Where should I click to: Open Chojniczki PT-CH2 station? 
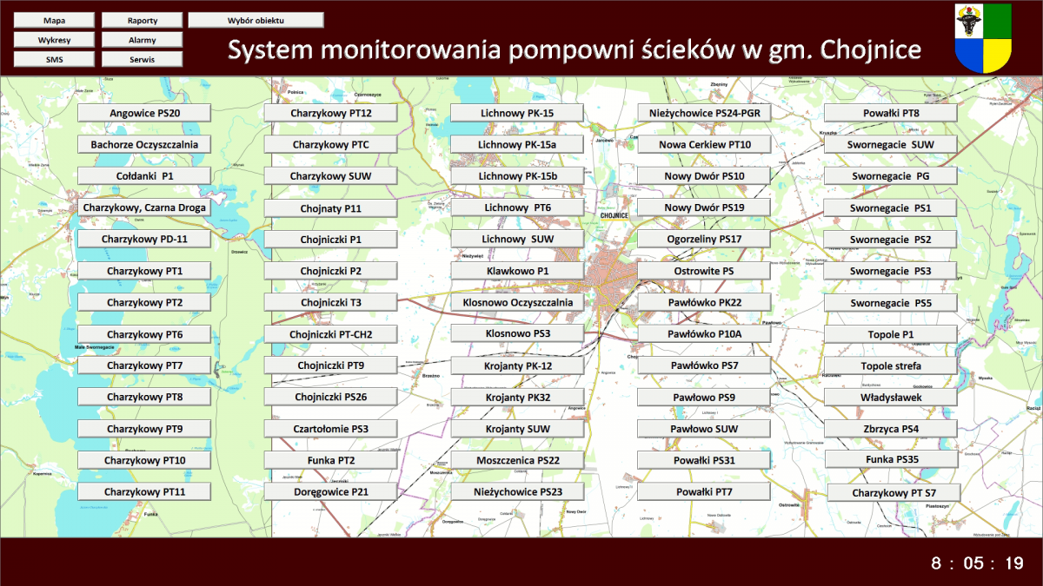coord(331,334)
